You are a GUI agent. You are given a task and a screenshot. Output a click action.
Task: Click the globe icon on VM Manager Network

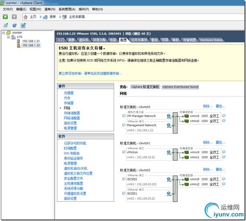coord(169,116)
